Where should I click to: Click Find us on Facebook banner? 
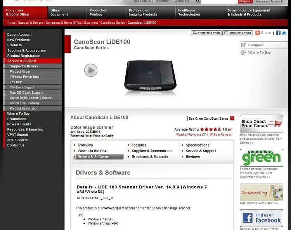coord(261,218)
